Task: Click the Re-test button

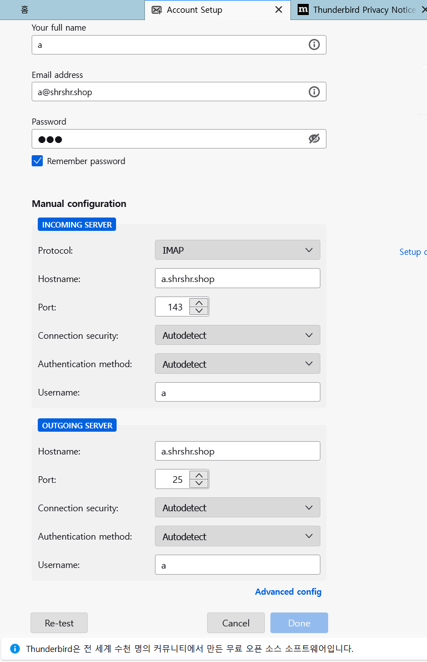Action: [x=59, y=623]
